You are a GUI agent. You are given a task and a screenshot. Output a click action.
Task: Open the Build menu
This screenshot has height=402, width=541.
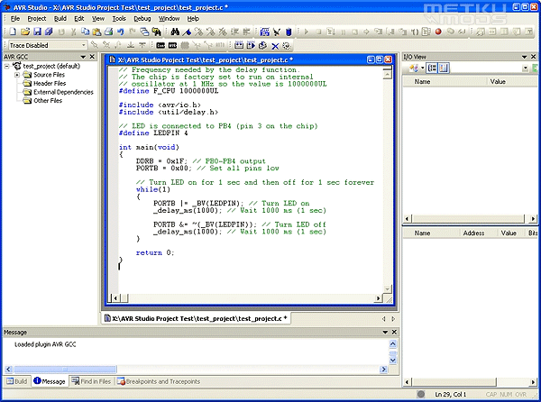(x=60, y=19)
